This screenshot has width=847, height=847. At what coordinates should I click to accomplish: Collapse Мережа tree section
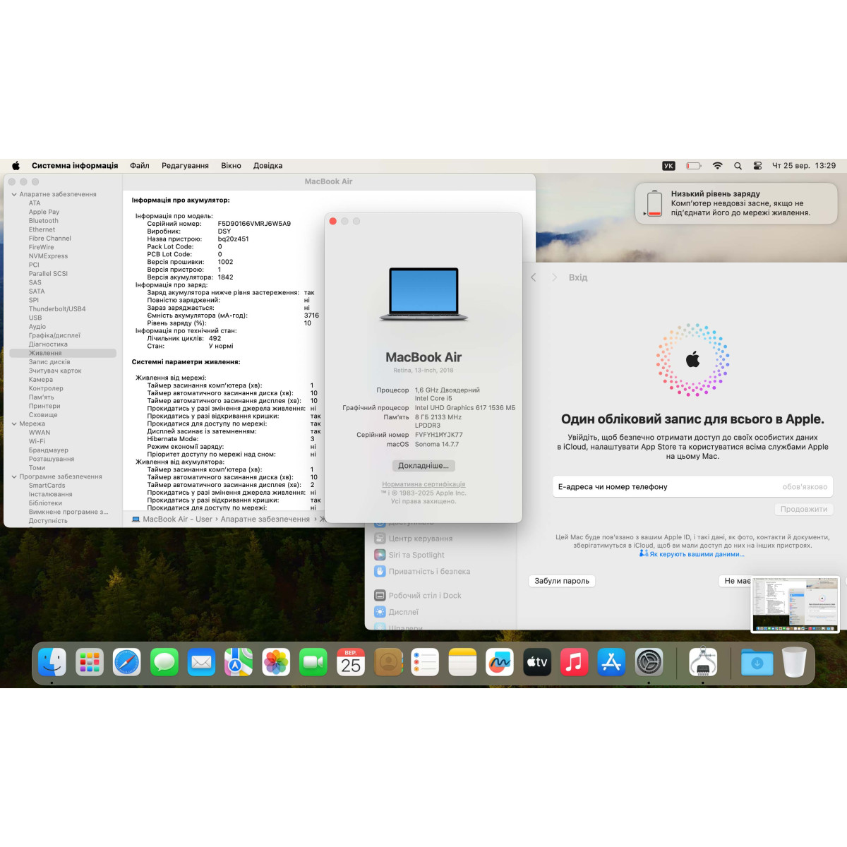(x=13, y=423)
